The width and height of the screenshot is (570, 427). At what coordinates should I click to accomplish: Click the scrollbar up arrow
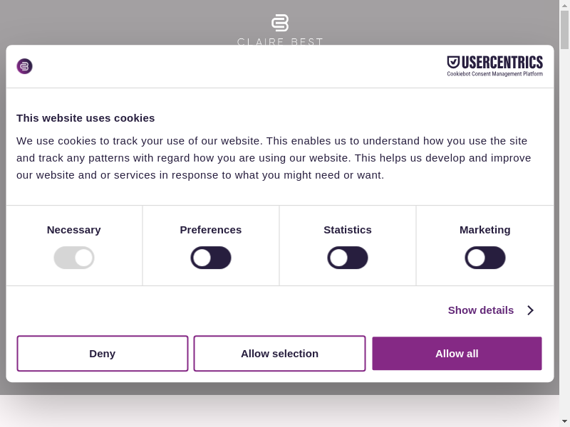[x=564, y=5]
